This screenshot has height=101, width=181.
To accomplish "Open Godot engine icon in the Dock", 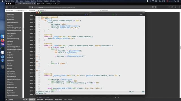I will click(3, 57).
